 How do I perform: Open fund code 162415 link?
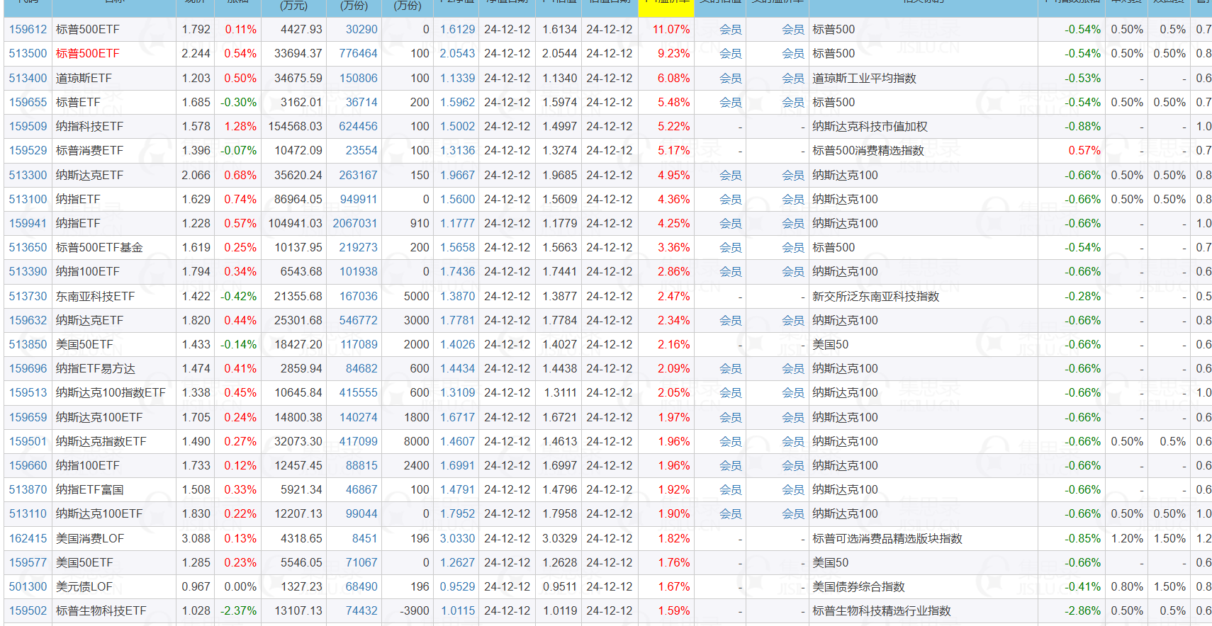[x=28, y=538]
